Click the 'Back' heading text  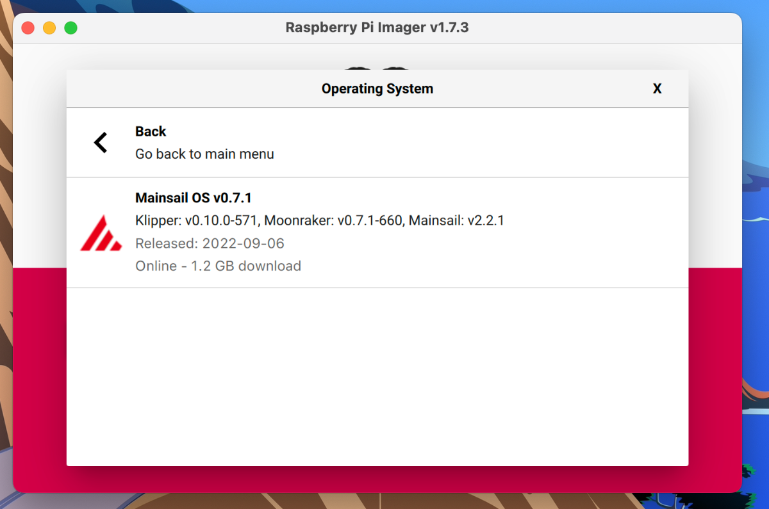coord(151,131)
